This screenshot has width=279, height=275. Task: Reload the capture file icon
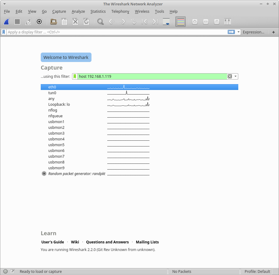coord(86,22)
